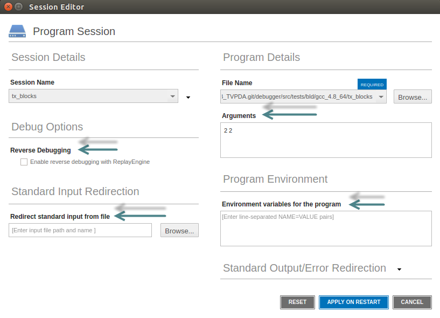Click the arrow near Environment variables label
This screenshot has height=318, width=440.
pyautogui.click(x=366, y=204)
